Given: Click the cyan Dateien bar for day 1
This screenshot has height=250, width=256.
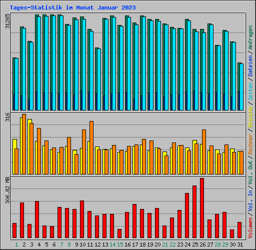Looking at the screenshot, I should click(x=16, y=84).
